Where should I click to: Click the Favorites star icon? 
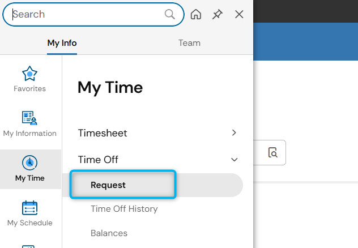(29, 74)
